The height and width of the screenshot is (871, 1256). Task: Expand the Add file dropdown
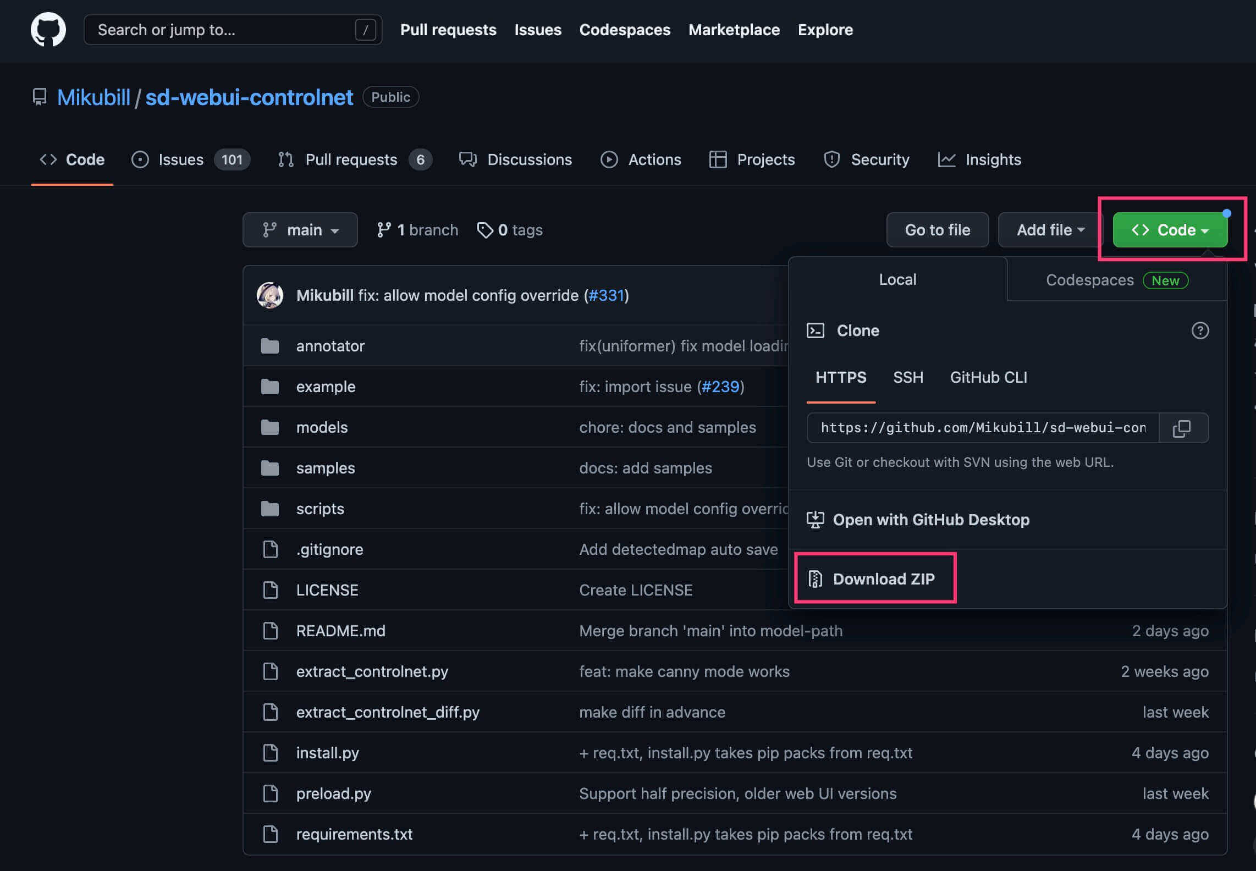tap(1050, 230)
